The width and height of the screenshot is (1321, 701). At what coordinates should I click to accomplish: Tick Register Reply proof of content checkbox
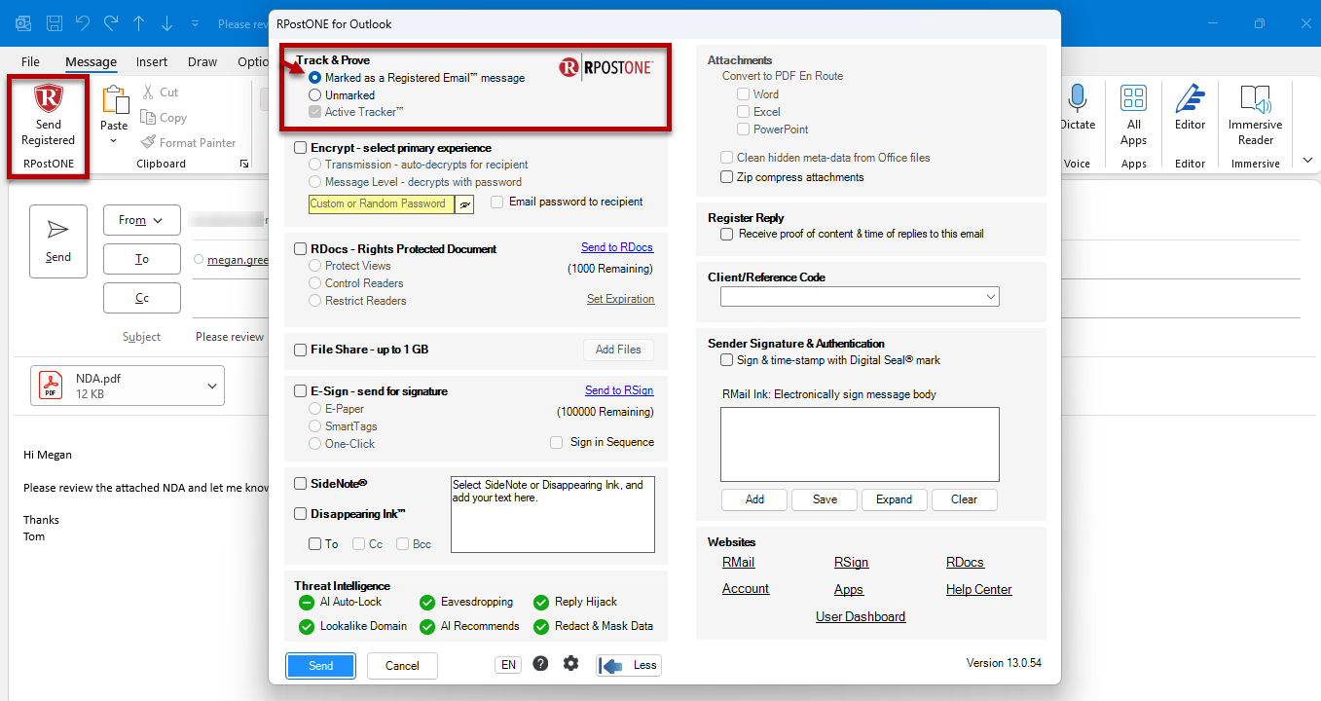727,235
